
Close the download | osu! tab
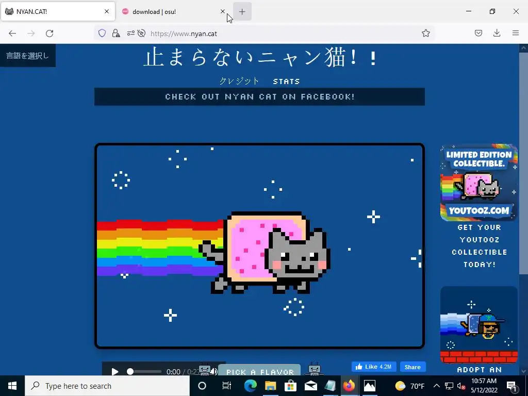(223, 11)
